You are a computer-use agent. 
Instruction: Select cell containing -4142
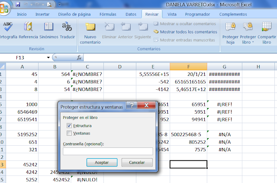153,89
